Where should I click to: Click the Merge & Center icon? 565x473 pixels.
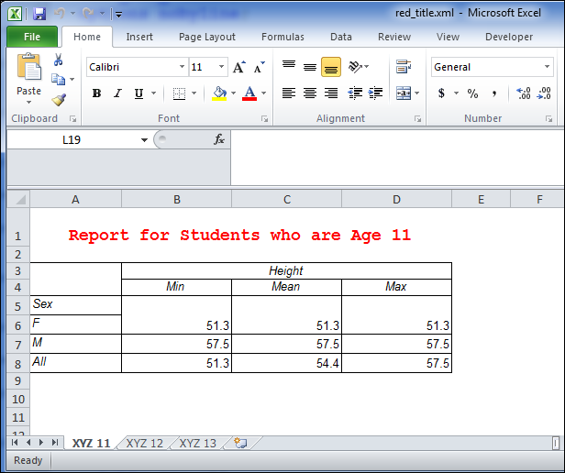click(404, 93)
